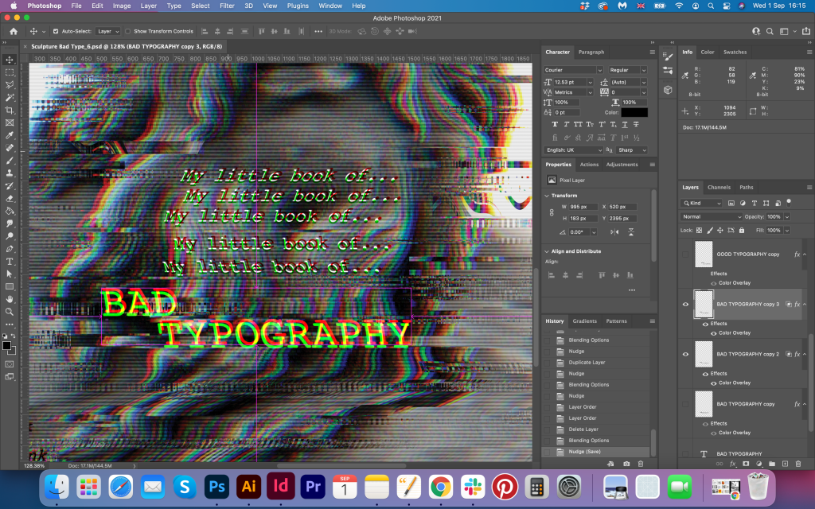Screen dimensions: 815x509
Task: Show the GOOD TYPOGRAPHY copy layer
Action: 685,254
